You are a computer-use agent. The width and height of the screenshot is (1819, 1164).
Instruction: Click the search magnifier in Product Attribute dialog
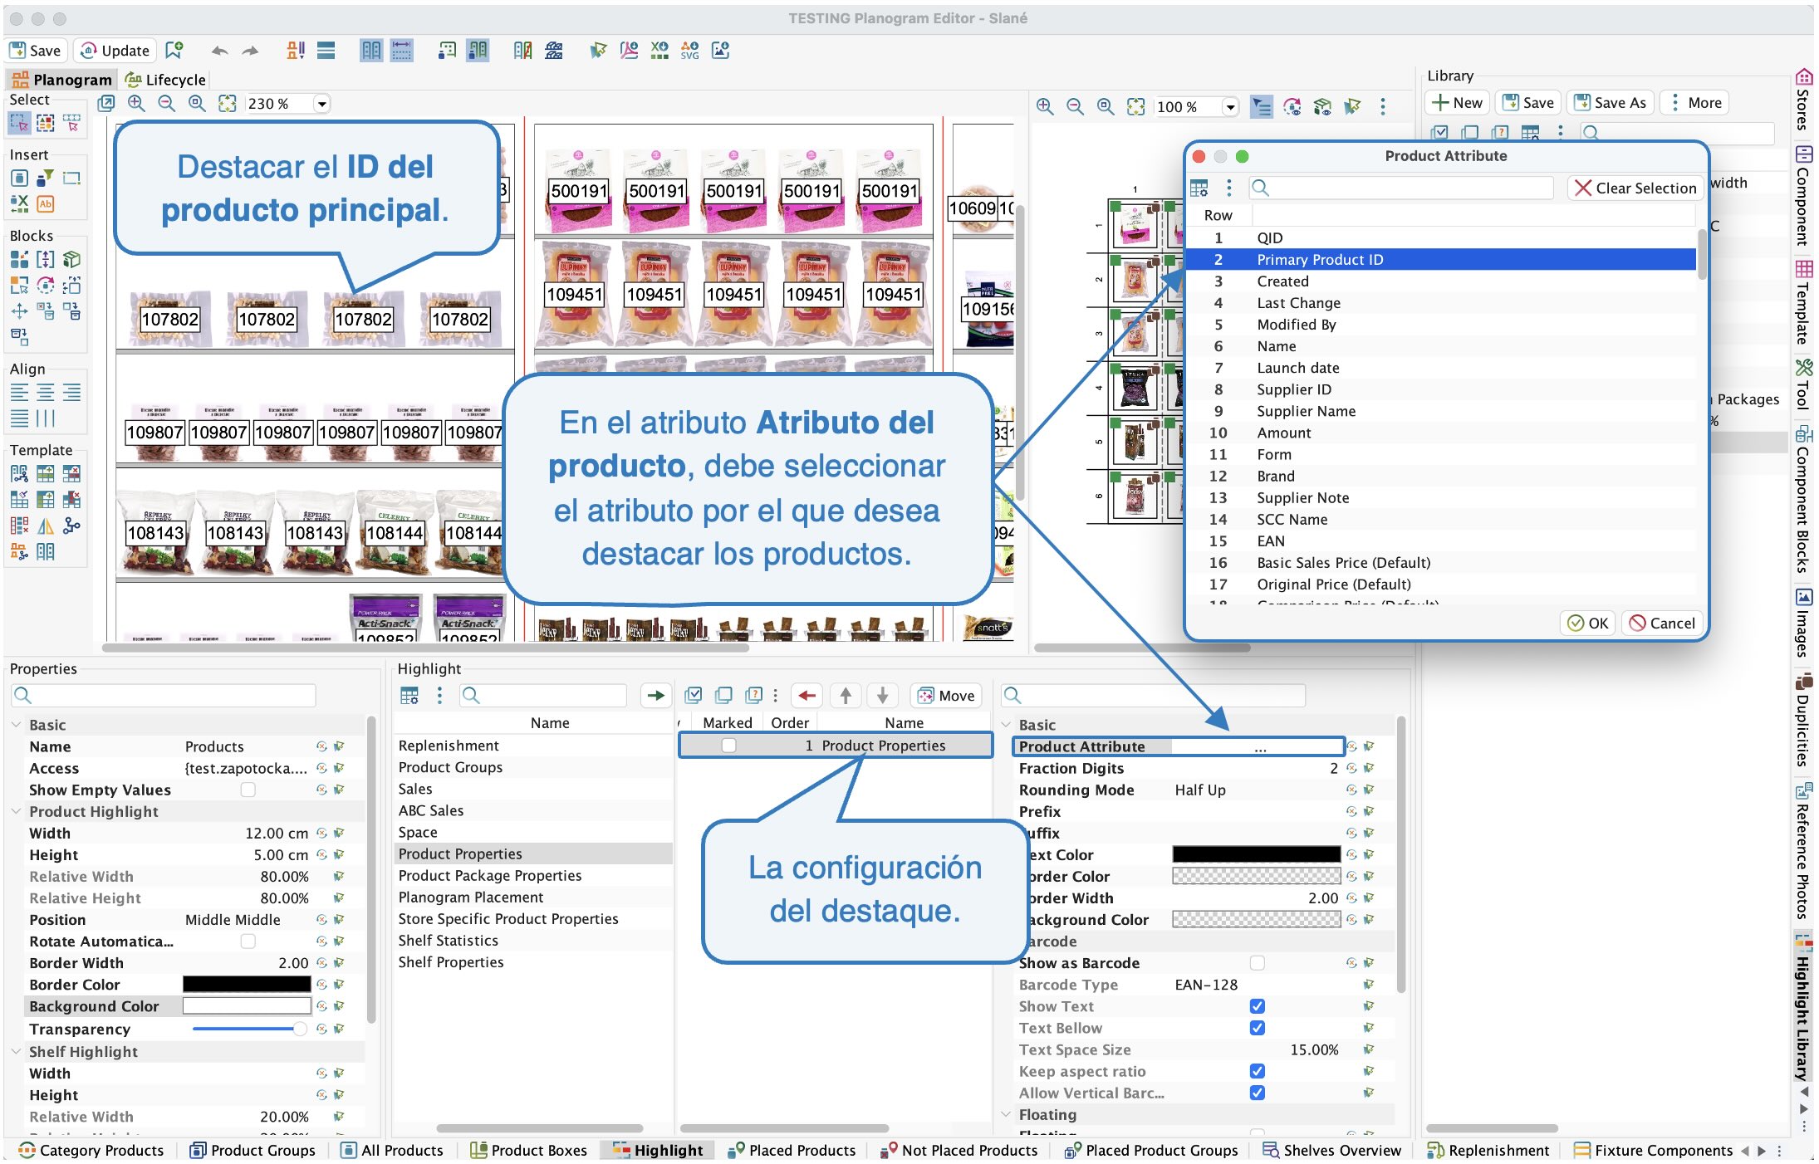tap(1260, 188)
